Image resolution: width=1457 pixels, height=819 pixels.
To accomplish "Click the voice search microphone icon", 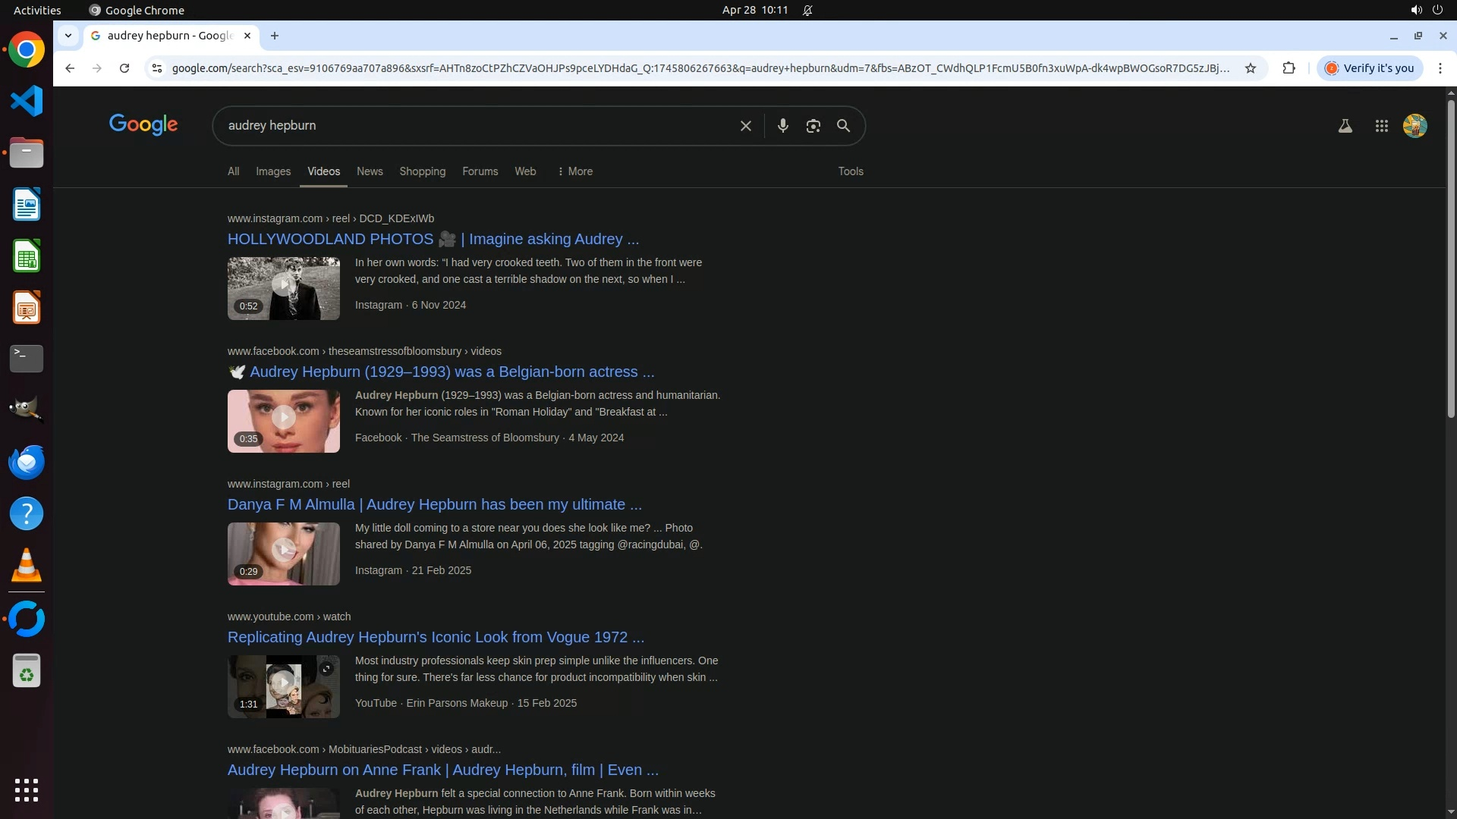I will coord(782,126).
